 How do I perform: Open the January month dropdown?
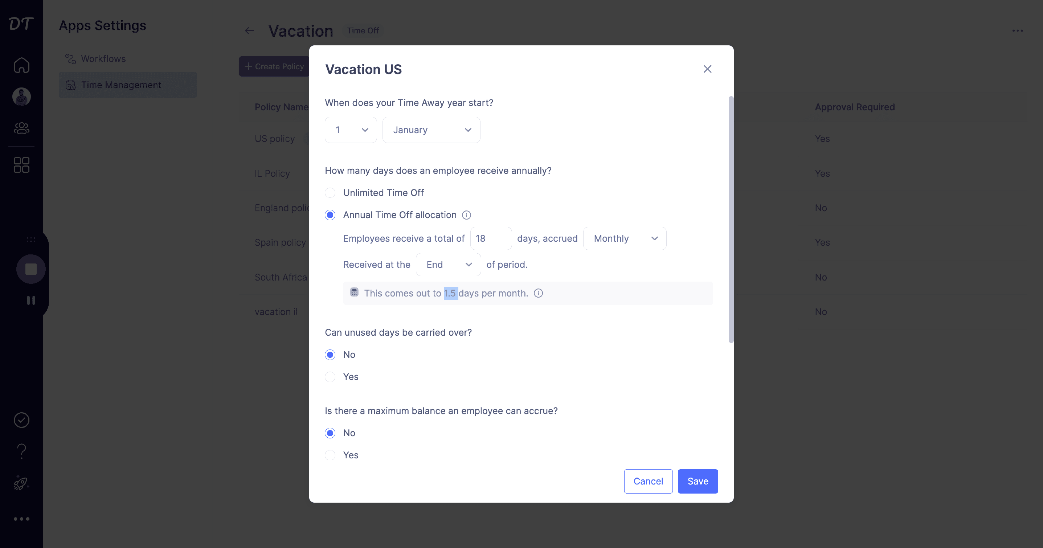point(431,130)
